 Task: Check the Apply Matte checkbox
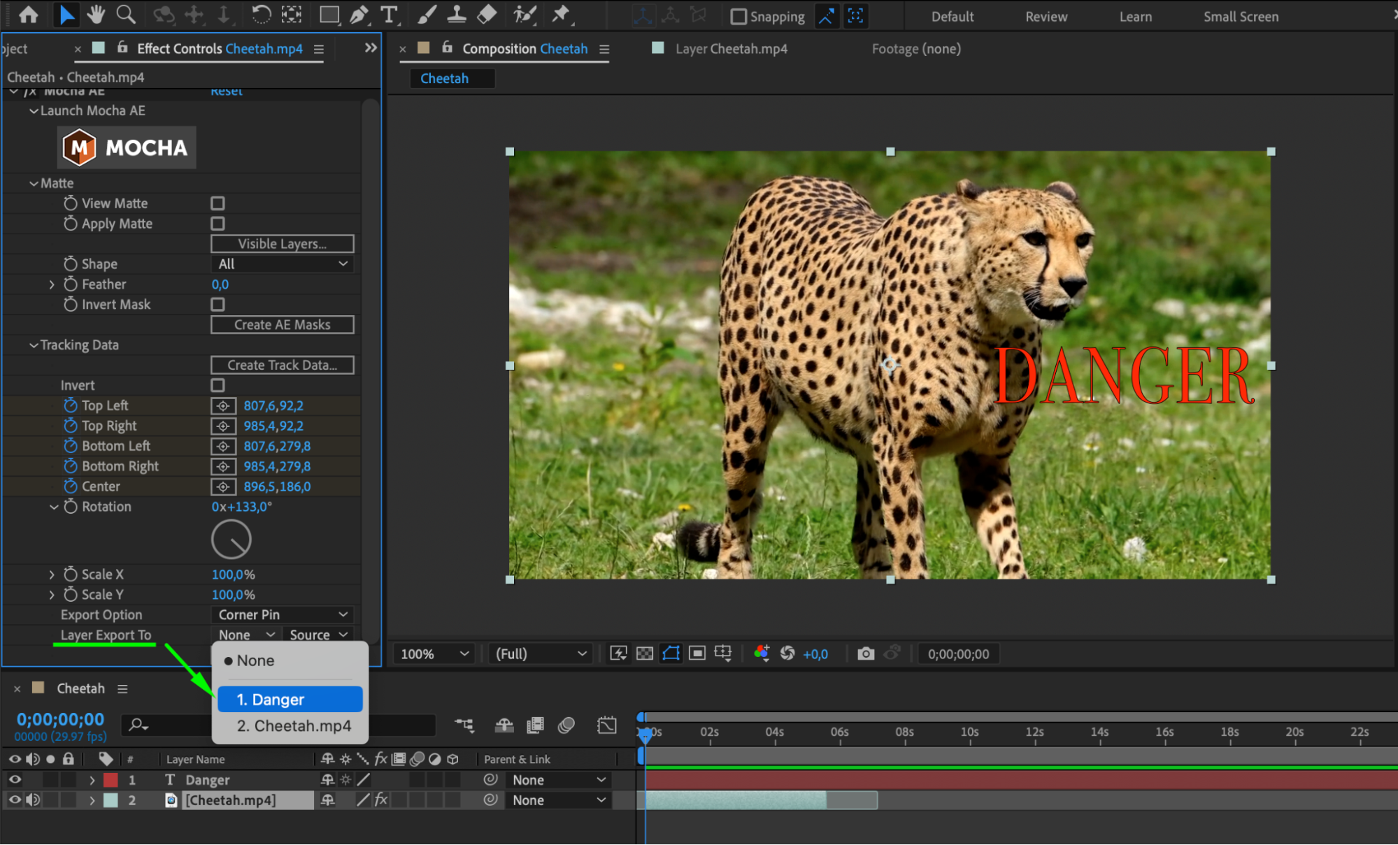click(217, 224)
